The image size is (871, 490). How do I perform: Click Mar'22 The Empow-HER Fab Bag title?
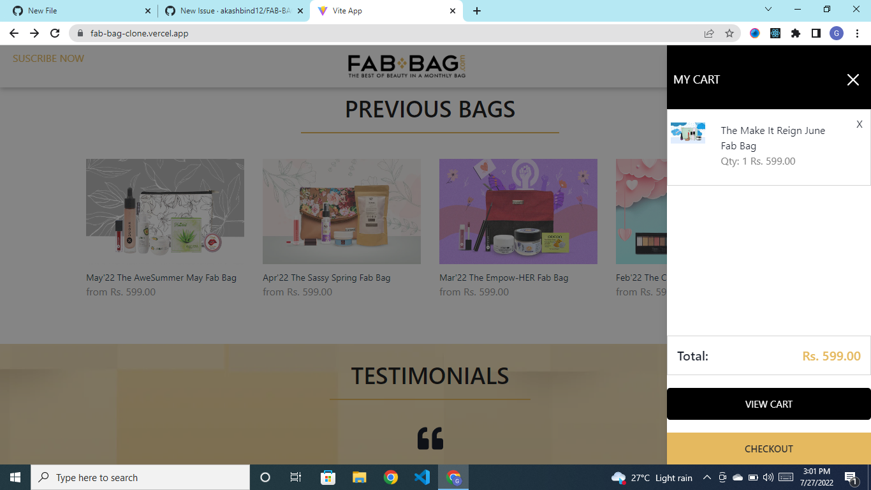[x=504, y=278]
